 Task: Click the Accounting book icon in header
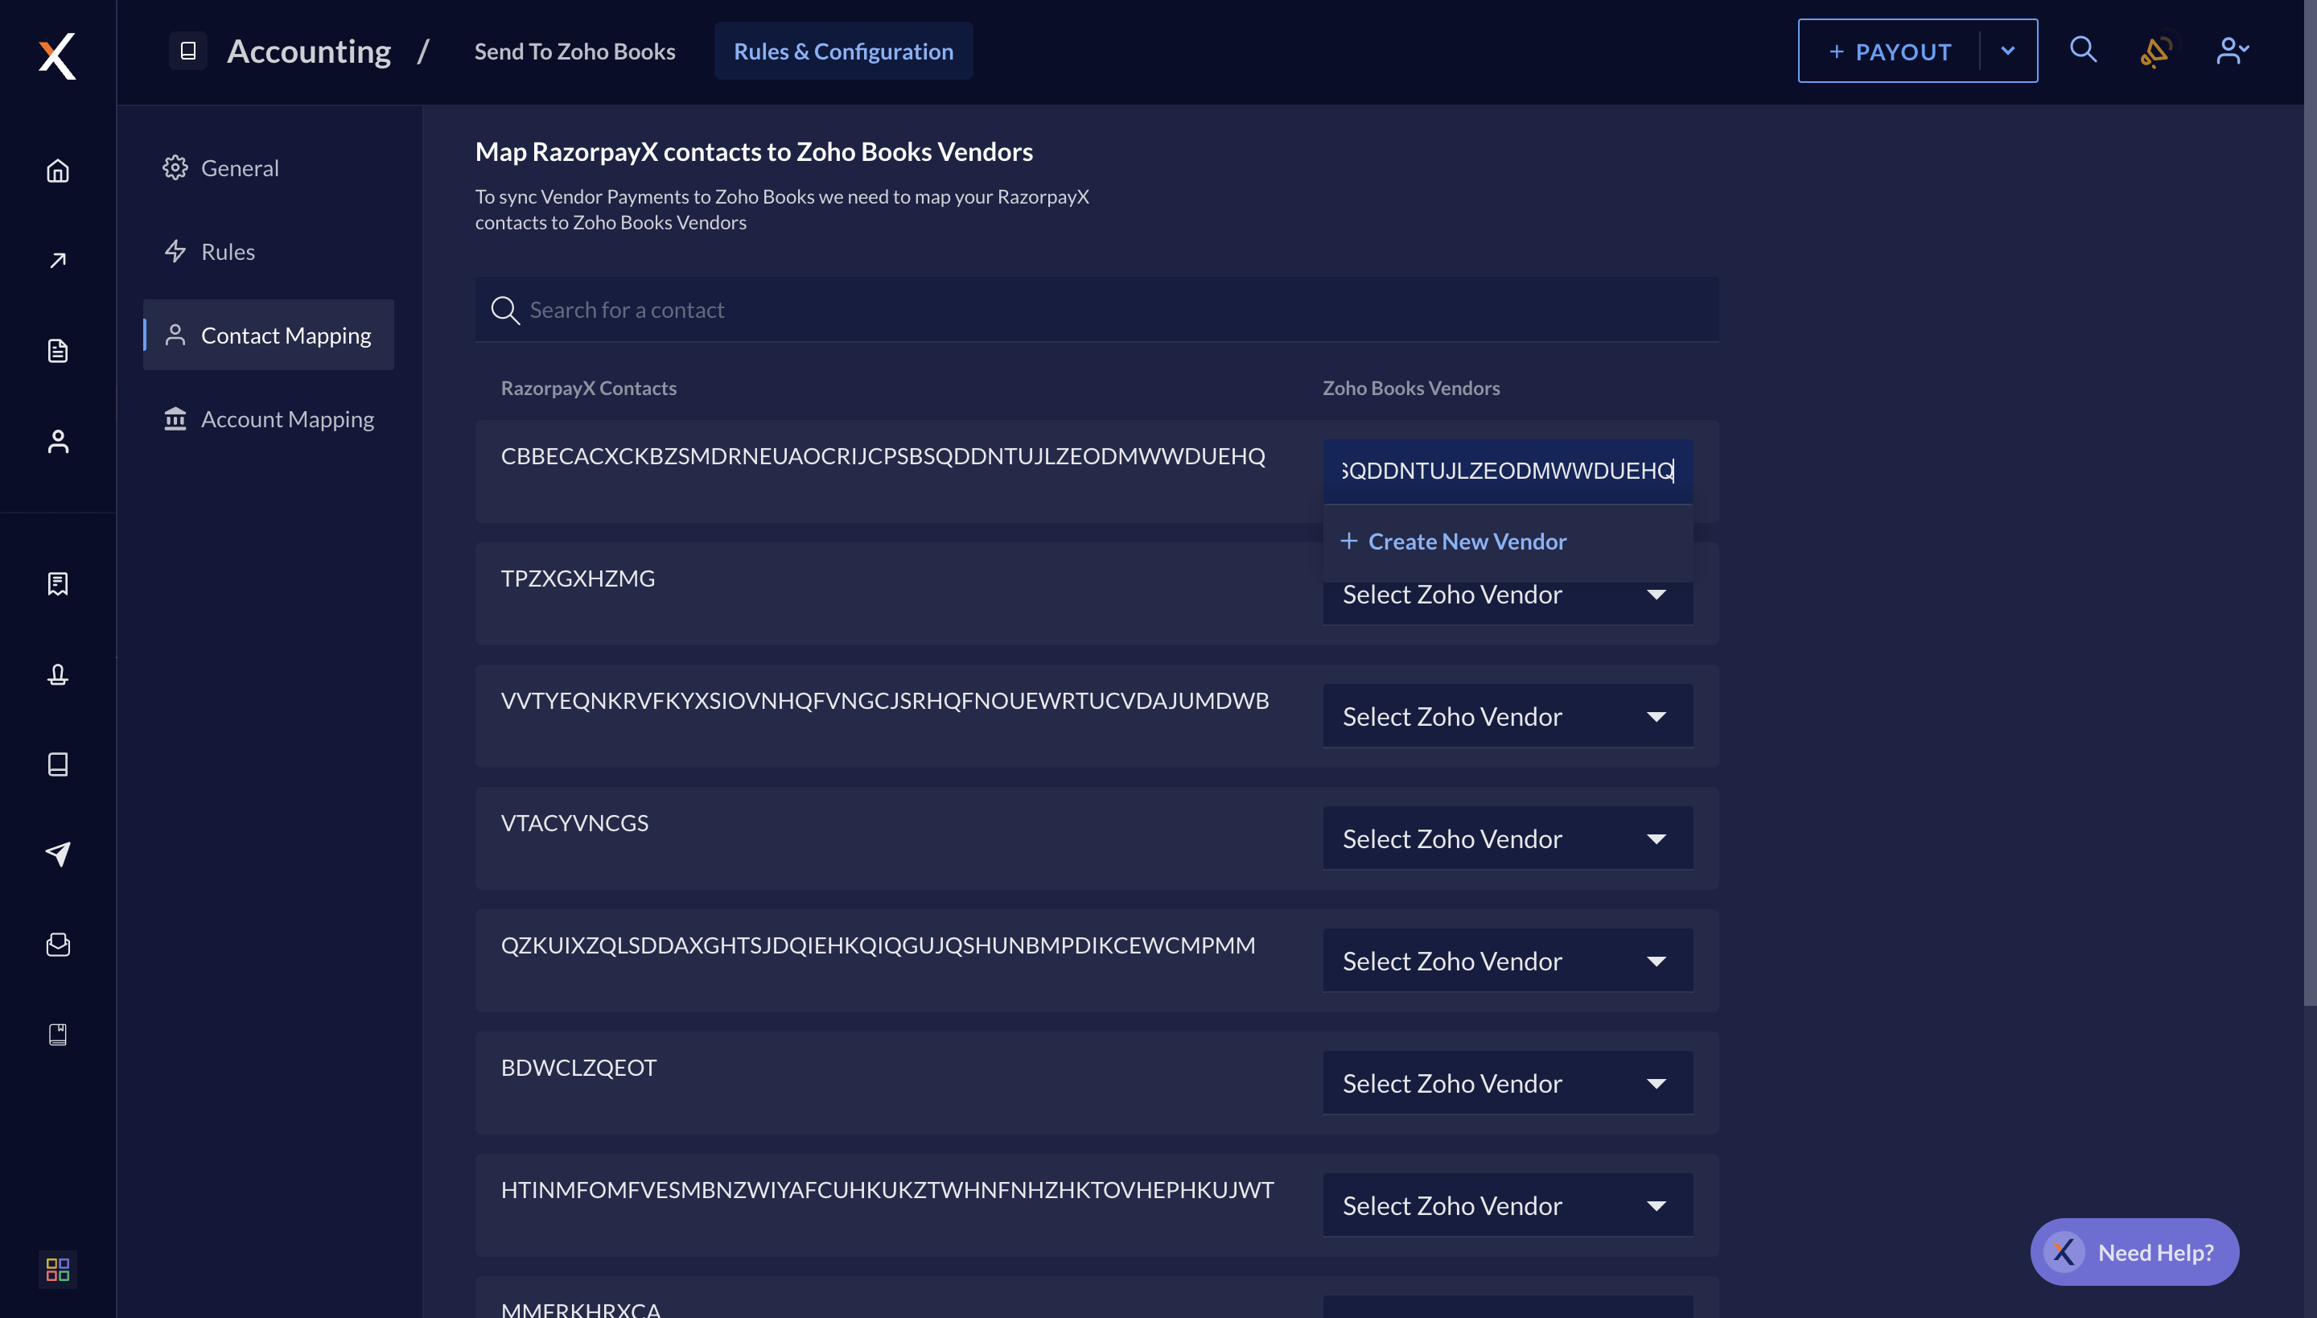tap(188, 51)
